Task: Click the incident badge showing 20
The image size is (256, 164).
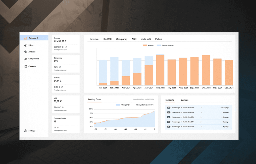Action: click(x=169, y=108)
